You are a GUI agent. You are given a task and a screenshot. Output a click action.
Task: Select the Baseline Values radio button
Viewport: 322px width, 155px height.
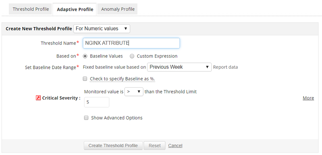tap(85, 56)
